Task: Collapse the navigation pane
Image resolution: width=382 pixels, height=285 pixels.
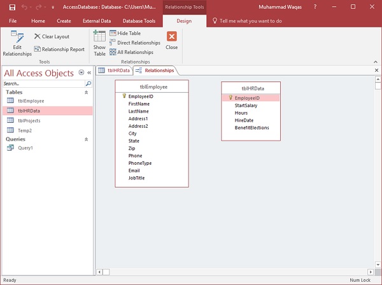Action: [89, 73]
